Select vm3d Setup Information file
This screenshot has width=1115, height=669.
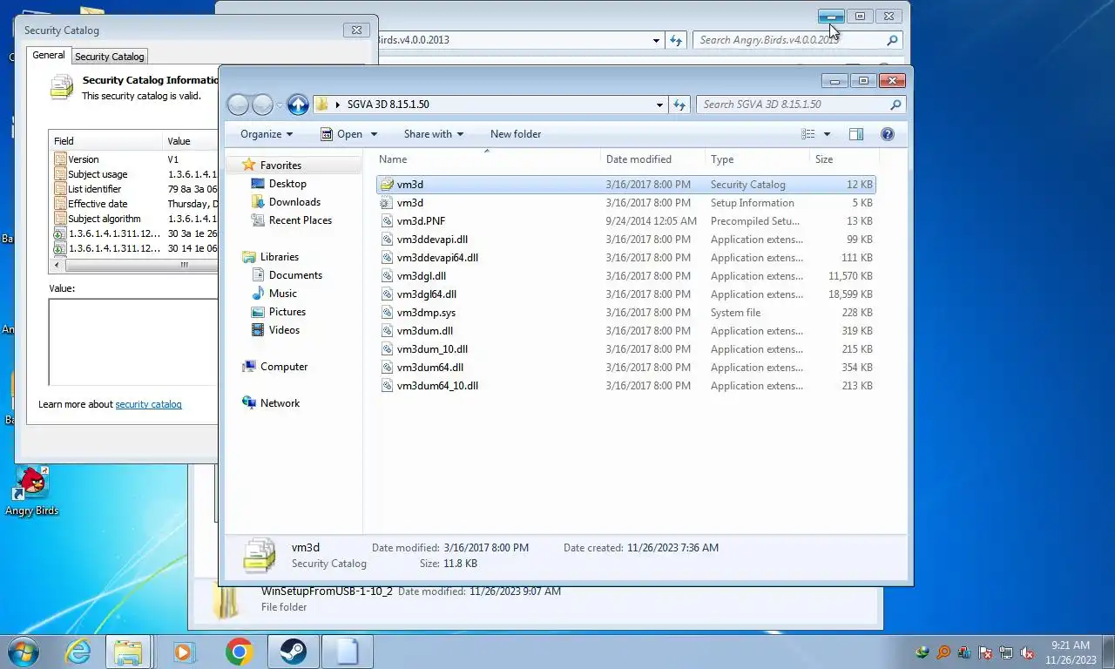(x=626, y=203)
